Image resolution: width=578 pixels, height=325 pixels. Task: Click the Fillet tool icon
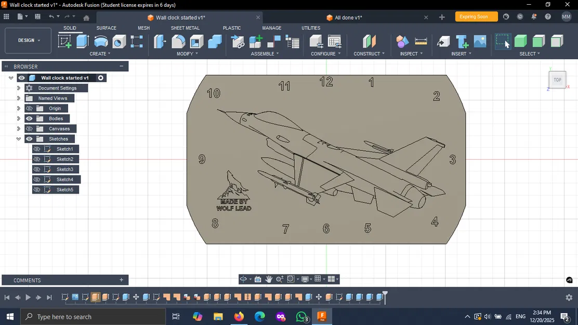click(x=178, y=42)
